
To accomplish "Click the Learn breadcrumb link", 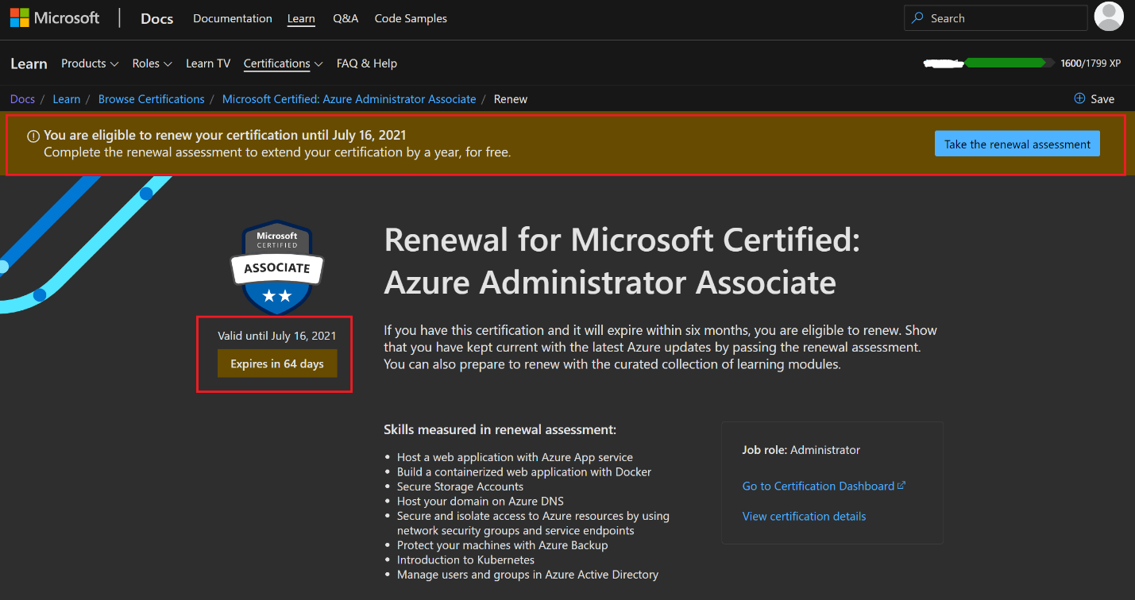I will click(x=66, y=99).
